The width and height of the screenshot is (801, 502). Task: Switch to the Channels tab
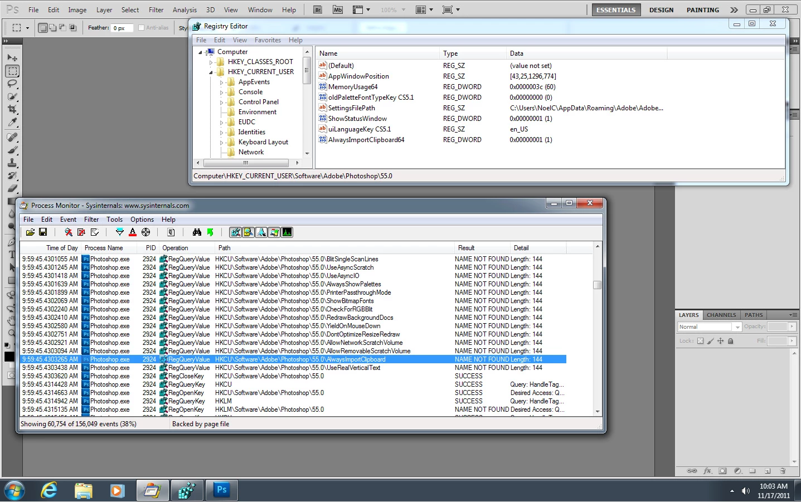[721, 315]
